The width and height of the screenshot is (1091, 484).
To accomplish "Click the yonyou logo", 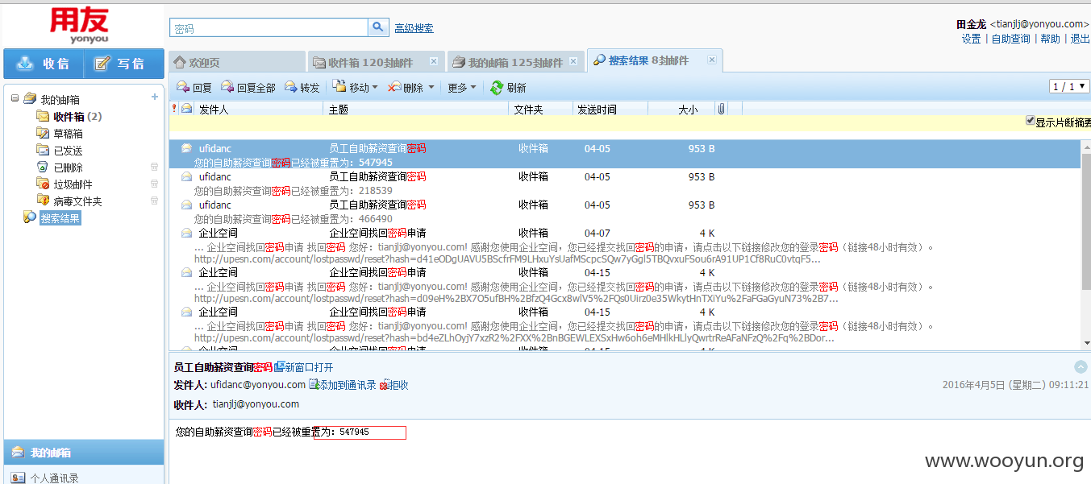I will 79,26.
